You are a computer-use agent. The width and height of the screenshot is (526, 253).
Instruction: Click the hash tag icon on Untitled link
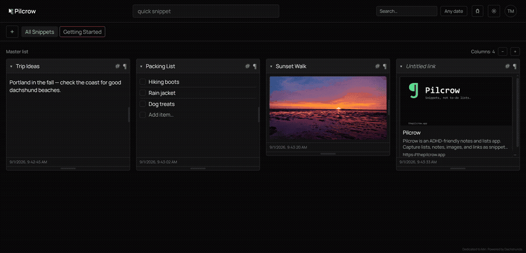[507, 66]
